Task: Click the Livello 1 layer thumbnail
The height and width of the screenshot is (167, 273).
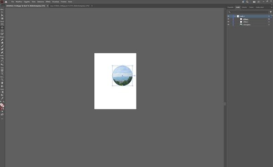Action: 238,17
